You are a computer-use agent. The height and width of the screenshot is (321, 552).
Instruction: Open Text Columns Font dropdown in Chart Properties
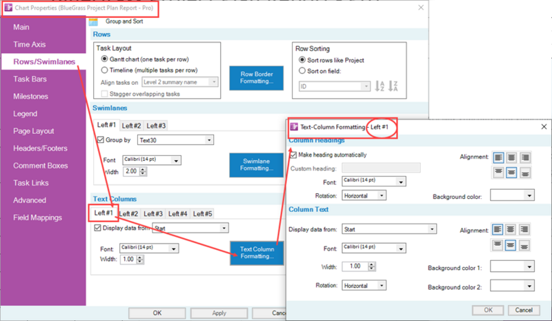(149, 249)
